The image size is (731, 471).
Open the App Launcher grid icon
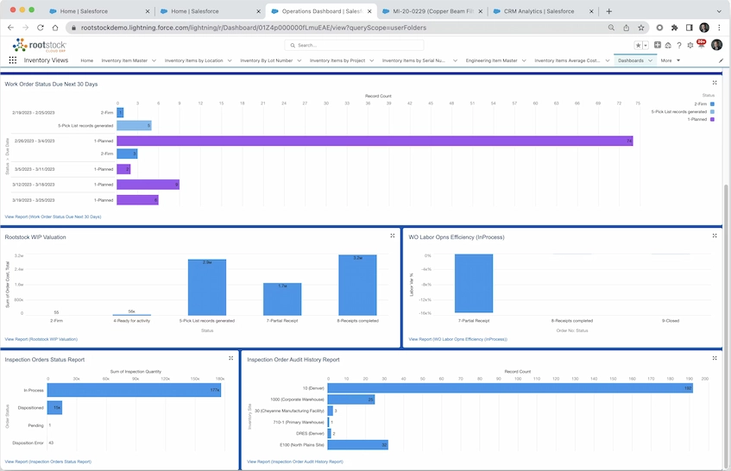tap(13, 60)
